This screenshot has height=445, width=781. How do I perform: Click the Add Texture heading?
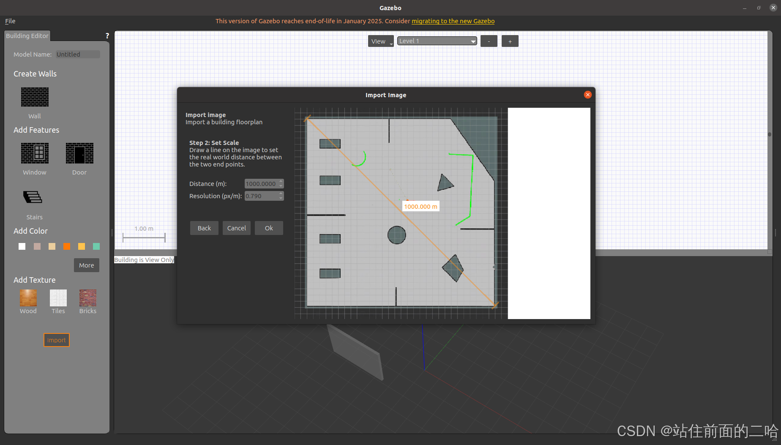(35, 280)
